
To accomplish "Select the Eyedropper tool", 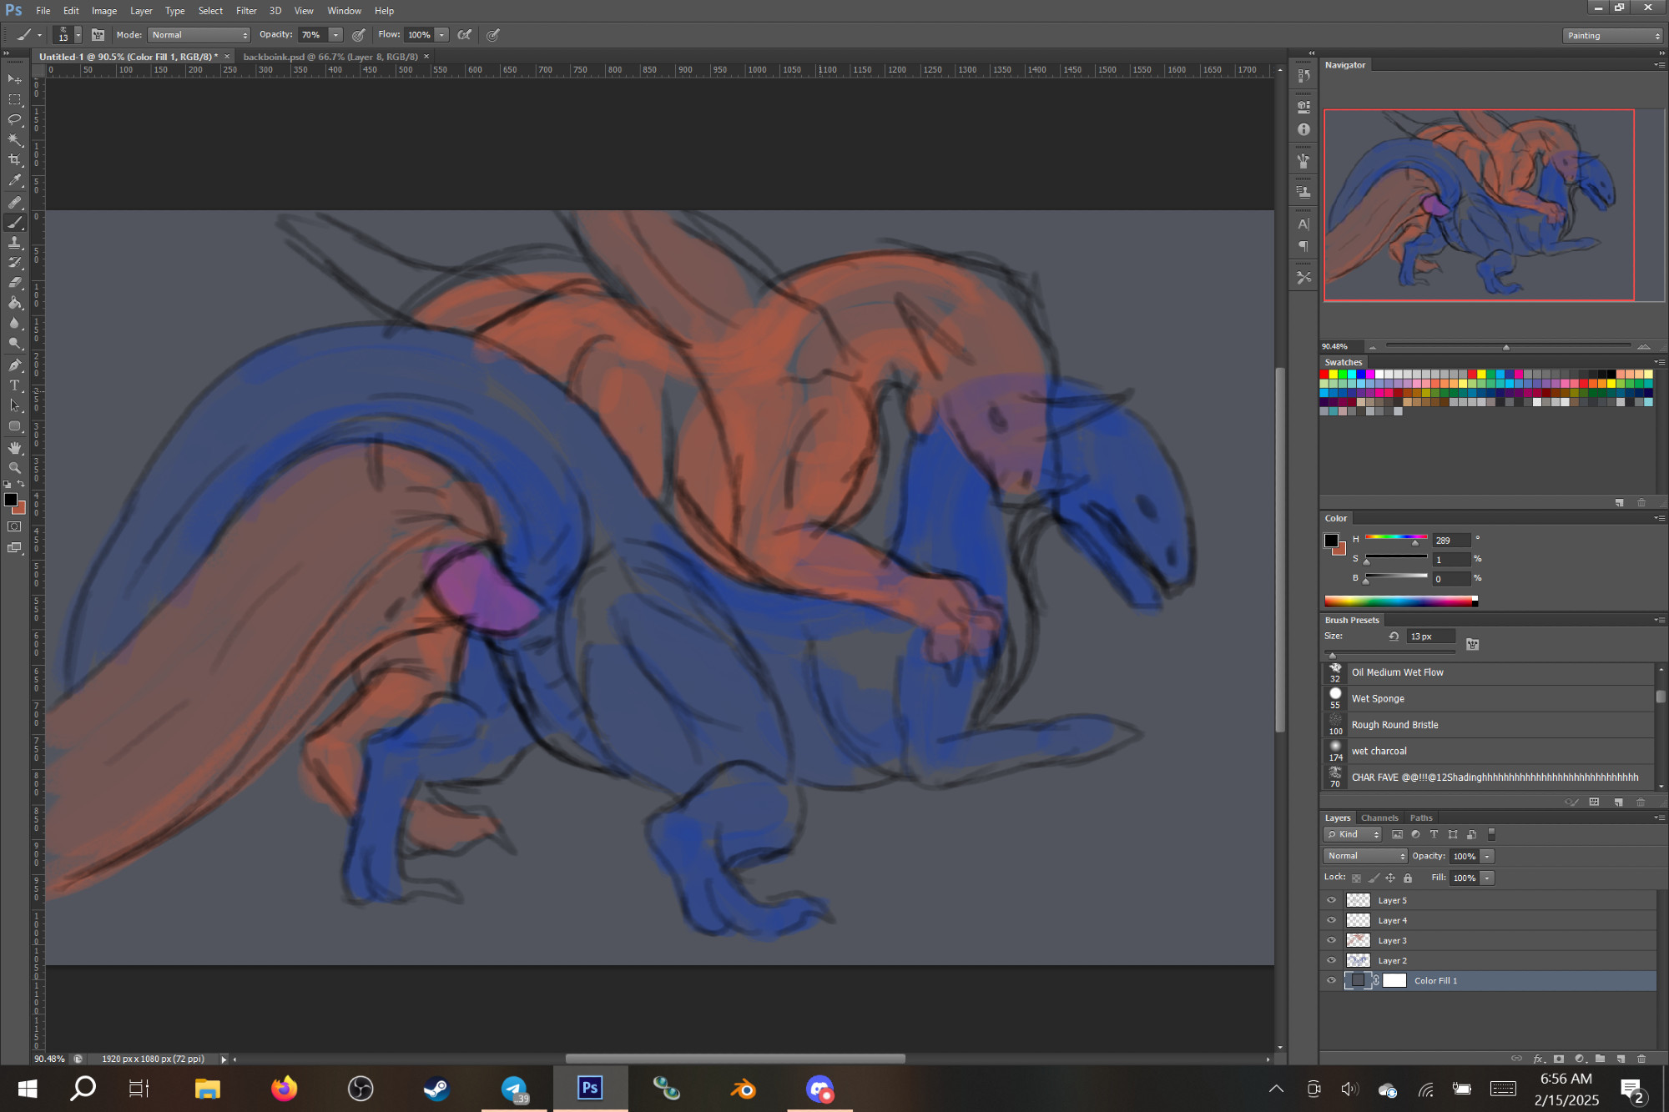I will [15, 180].
